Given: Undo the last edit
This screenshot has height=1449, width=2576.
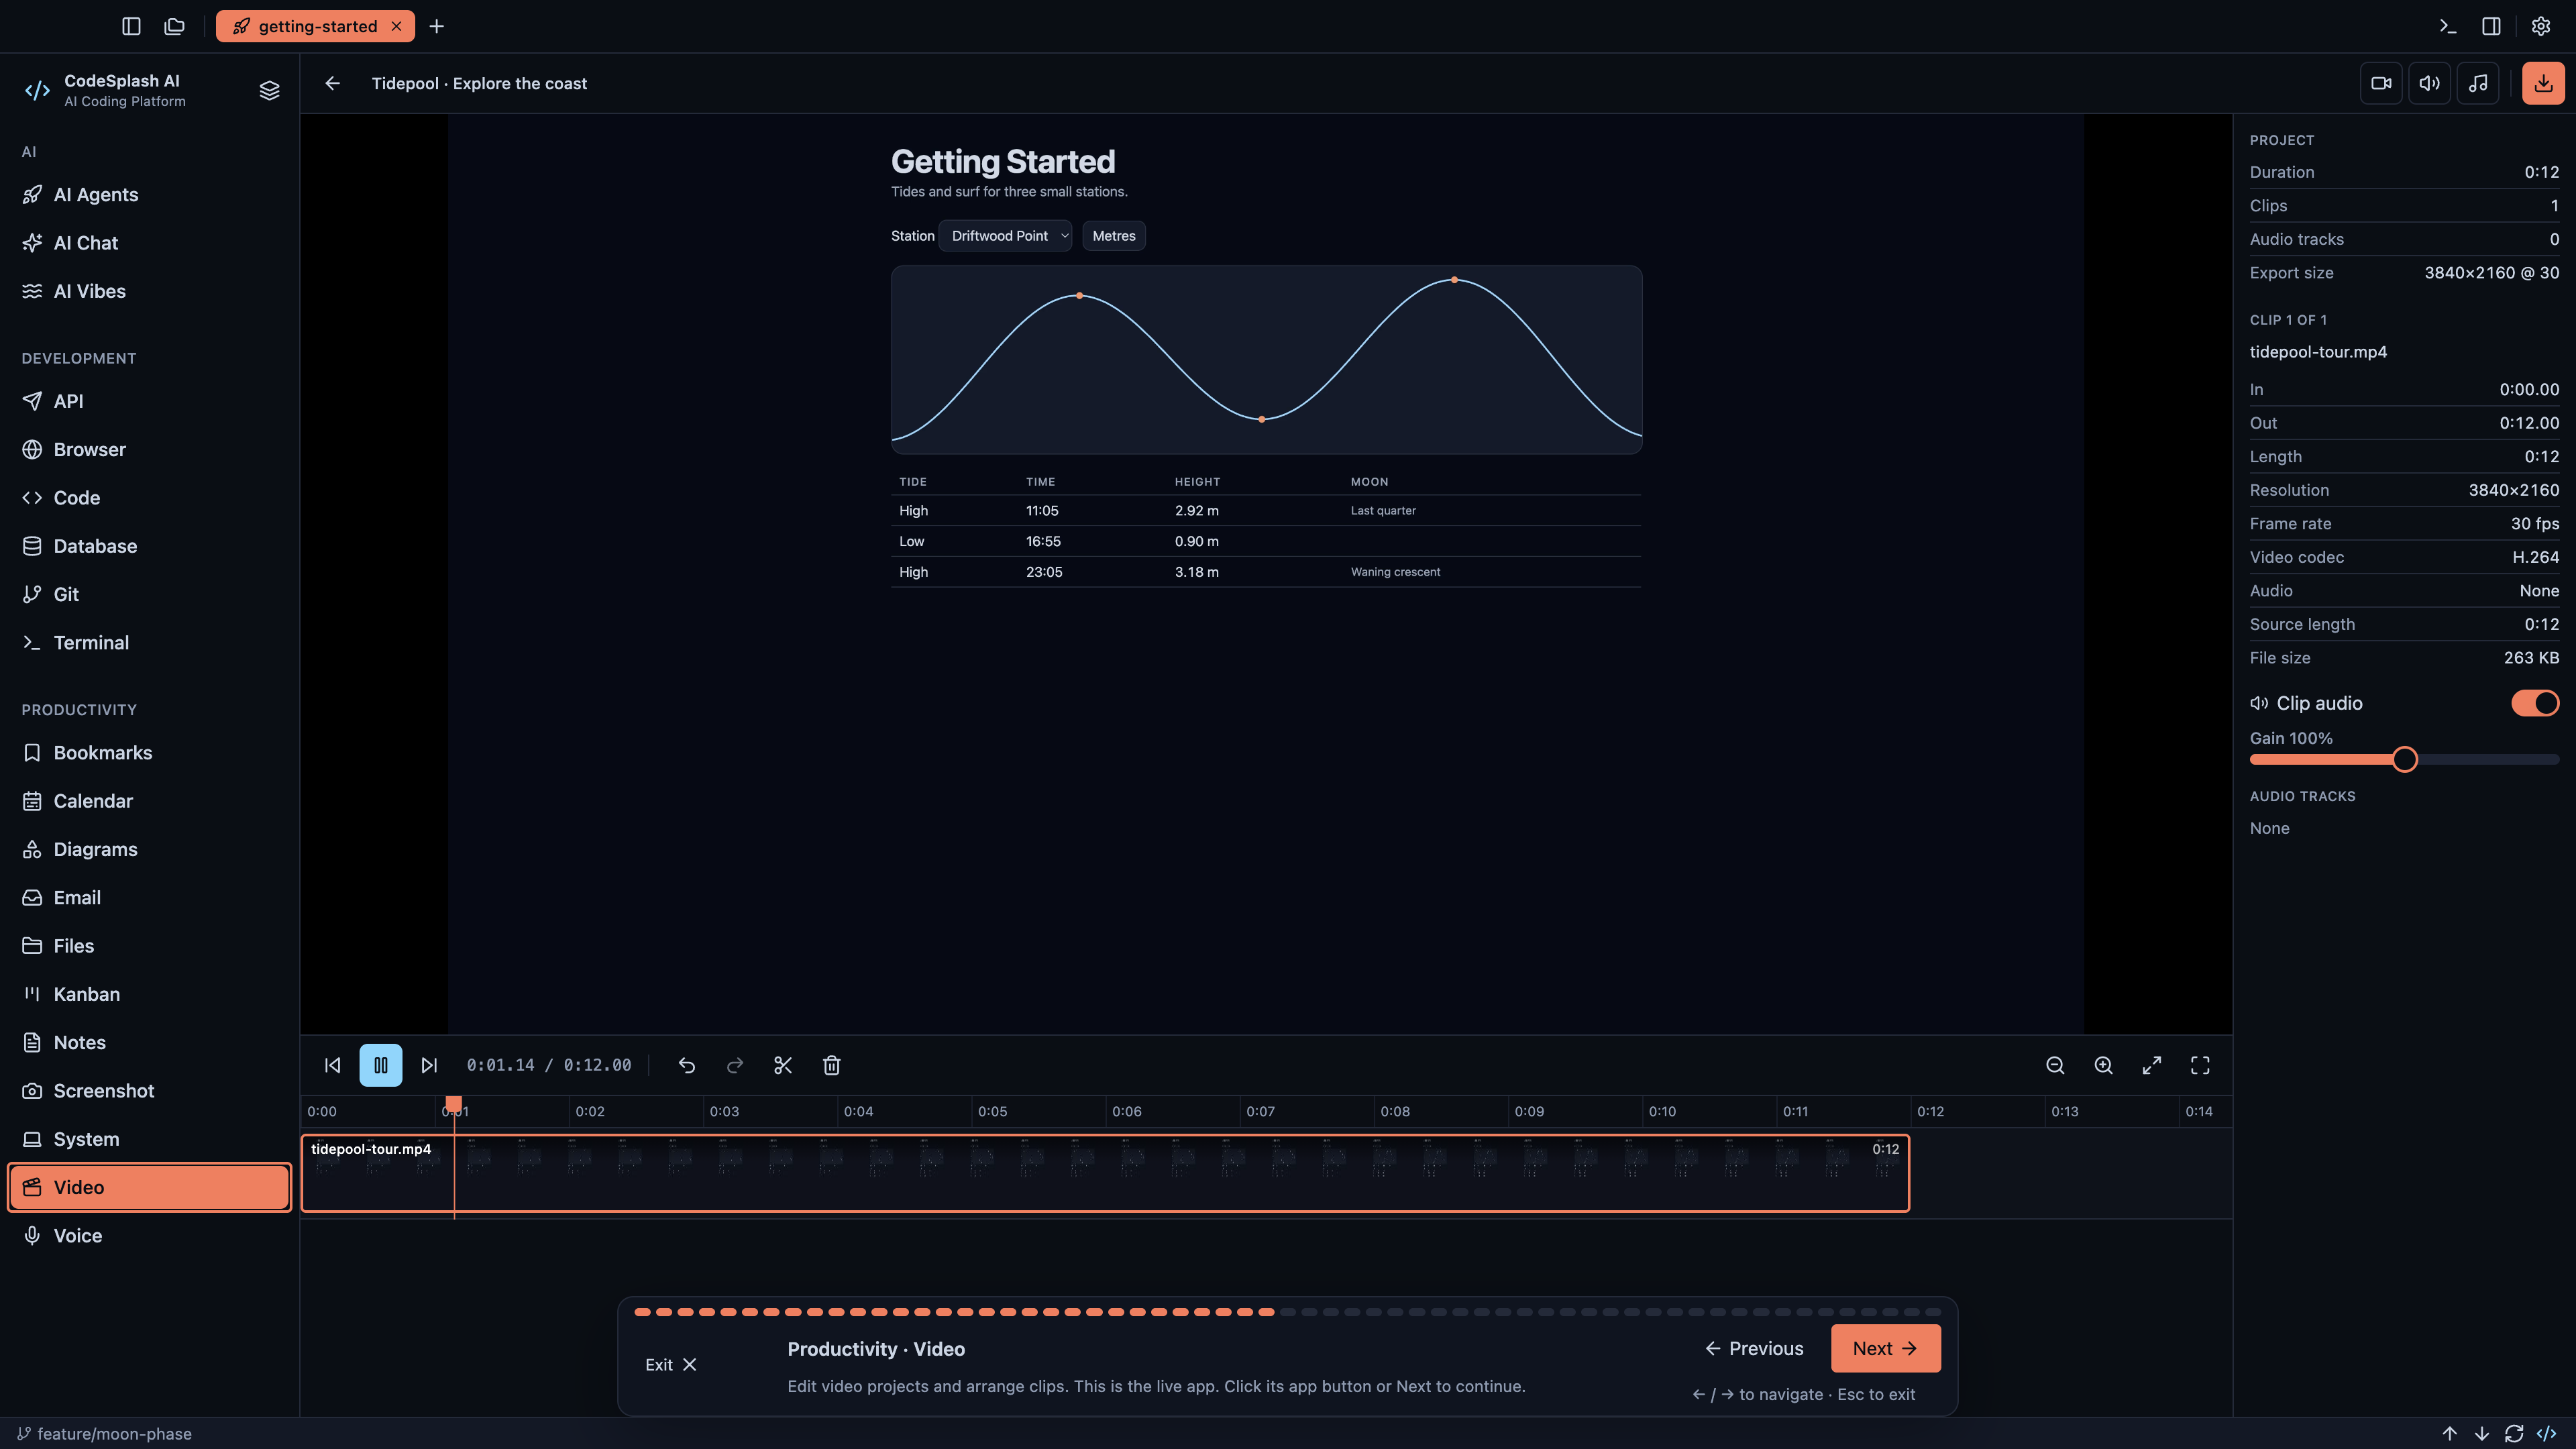Looking at the screenshot, I should pyautogui.click(x=686, y=1065).
